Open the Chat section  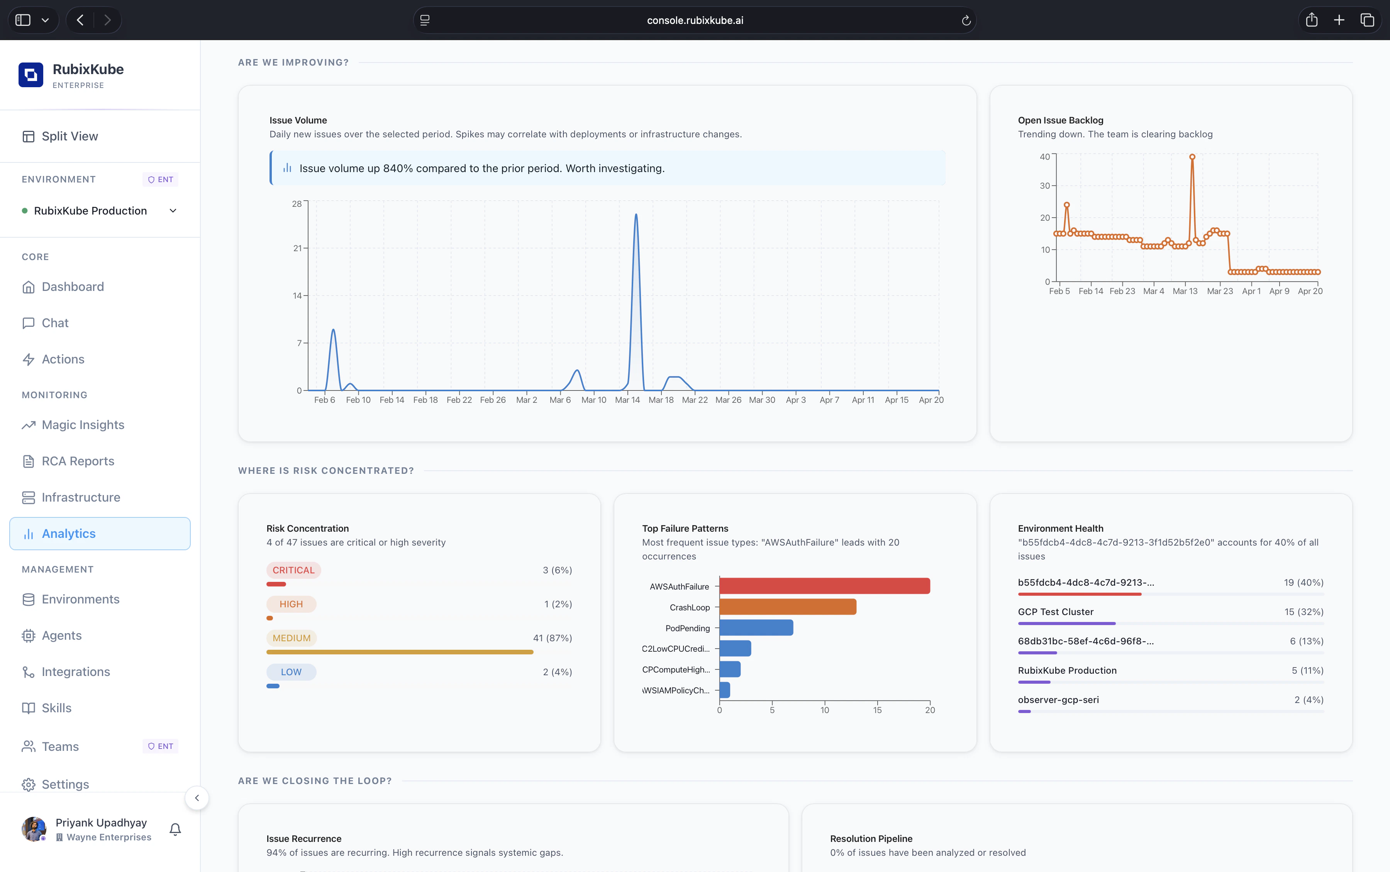(55, 323)
